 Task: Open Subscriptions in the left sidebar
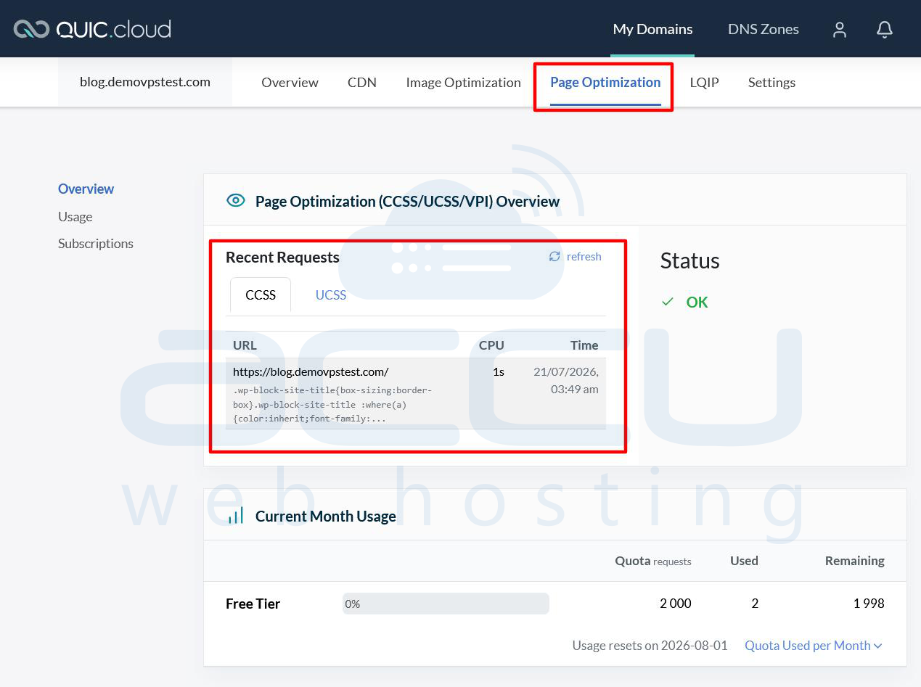click(x=96, y=243)
